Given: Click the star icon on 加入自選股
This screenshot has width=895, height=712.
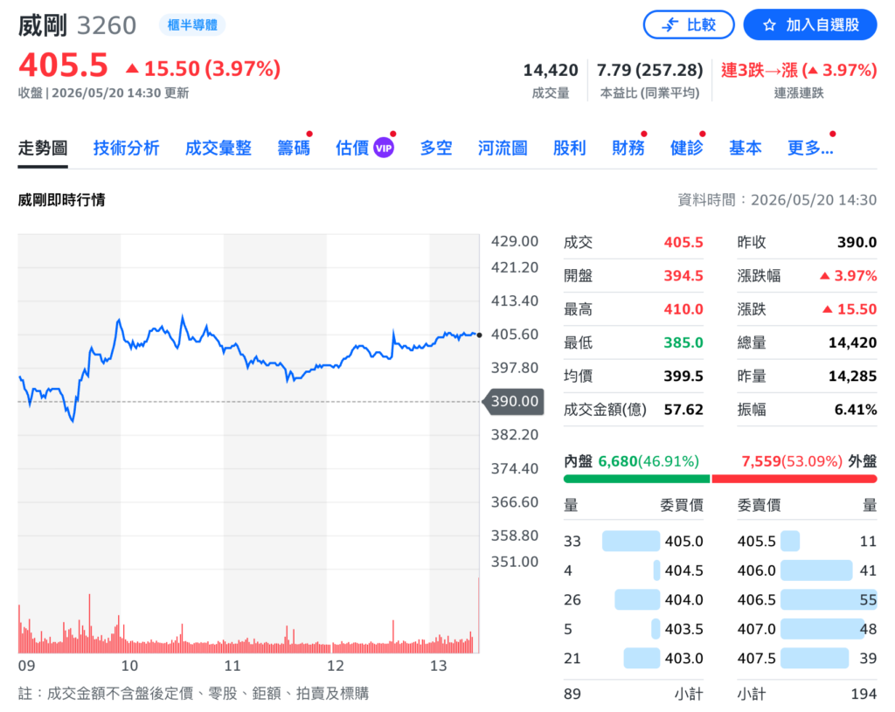Looking at the screenshot, I should (x=769, y=25).
